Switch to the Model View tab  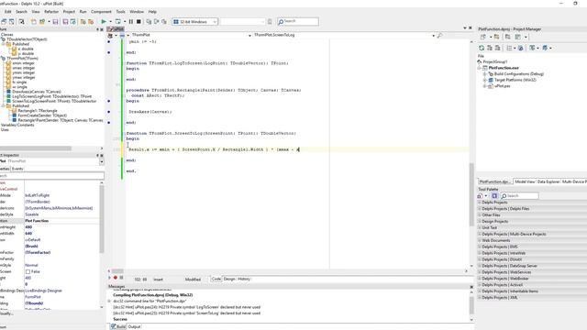coord(525,181)
